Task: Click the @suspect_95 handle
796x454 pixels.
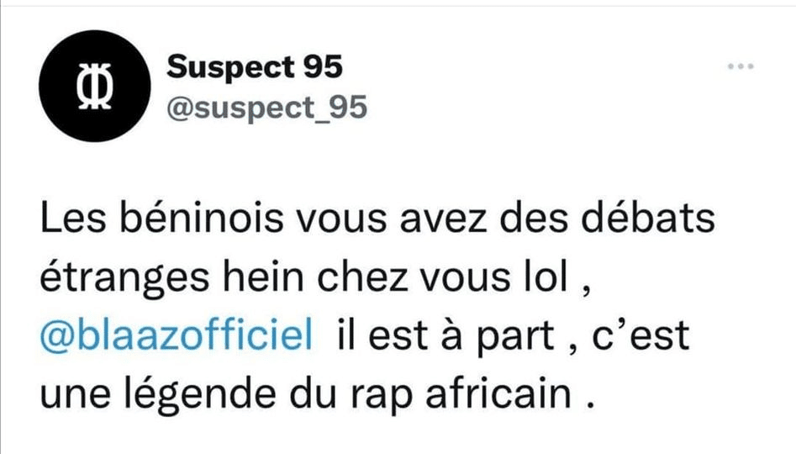Action: click(267, 109)
